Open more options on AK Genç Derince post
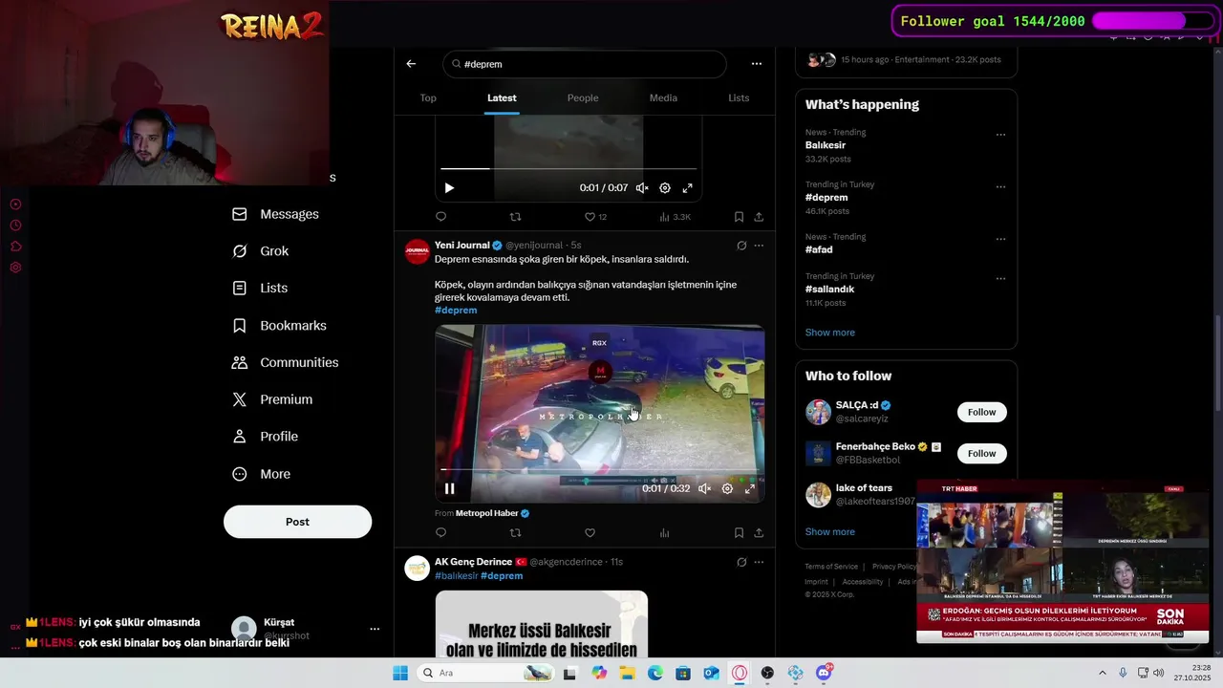This screenshot has width=1223, height=688. [759, 562]
